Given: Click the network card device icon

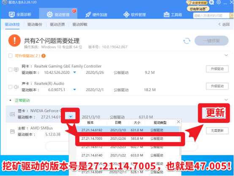Looking at the screenshot, I should (16, 70).
